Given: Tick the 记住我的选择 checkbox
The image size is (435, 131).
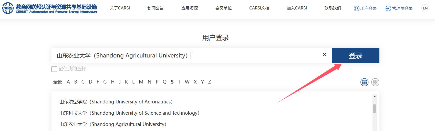Looking at the screenshot, I should (54, 69).
